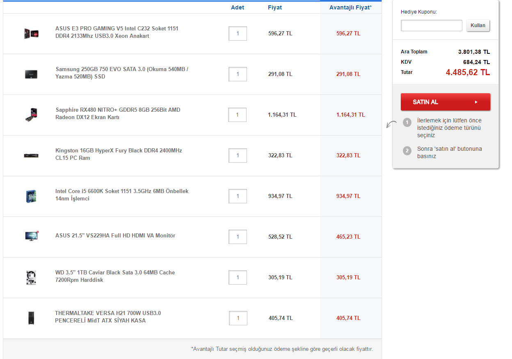Edit quantity field for Intel Core i5 6600K
Viewport: 512px width, 359px height.
(238, 196)
